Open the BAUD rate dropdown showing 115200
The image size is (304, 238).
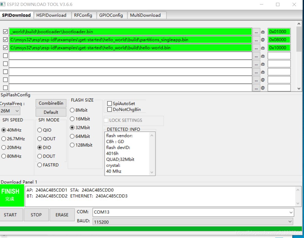pos(193,222)
